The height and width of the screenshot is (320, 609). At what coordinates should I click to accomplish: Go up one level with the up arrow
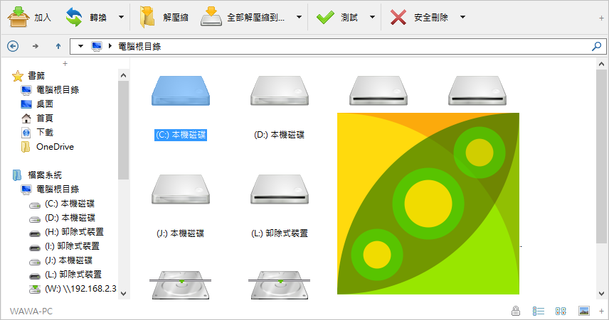(58, 46)
